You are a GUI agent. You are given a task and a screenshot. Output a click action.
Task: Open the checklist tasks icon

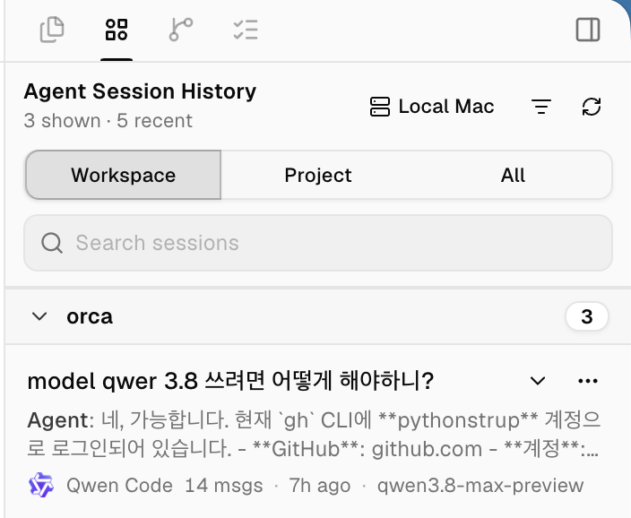(x=246, y=30)
